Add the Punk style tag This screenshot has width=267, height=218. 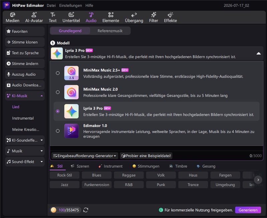click(161, 185)
